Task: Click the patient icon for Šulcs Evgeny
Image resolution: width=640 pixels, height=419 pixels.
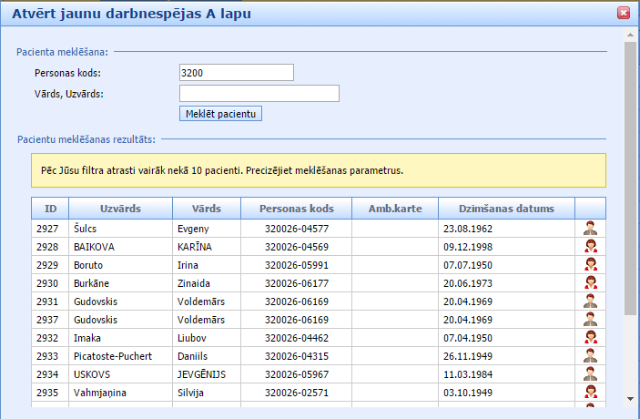Action: click(590, 229)
